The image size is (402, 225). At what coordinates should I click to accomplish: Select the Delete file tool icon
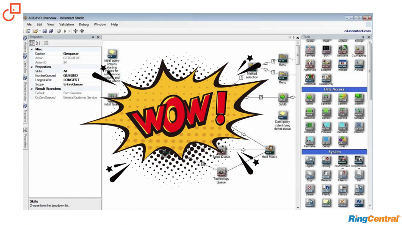(310, 188)
